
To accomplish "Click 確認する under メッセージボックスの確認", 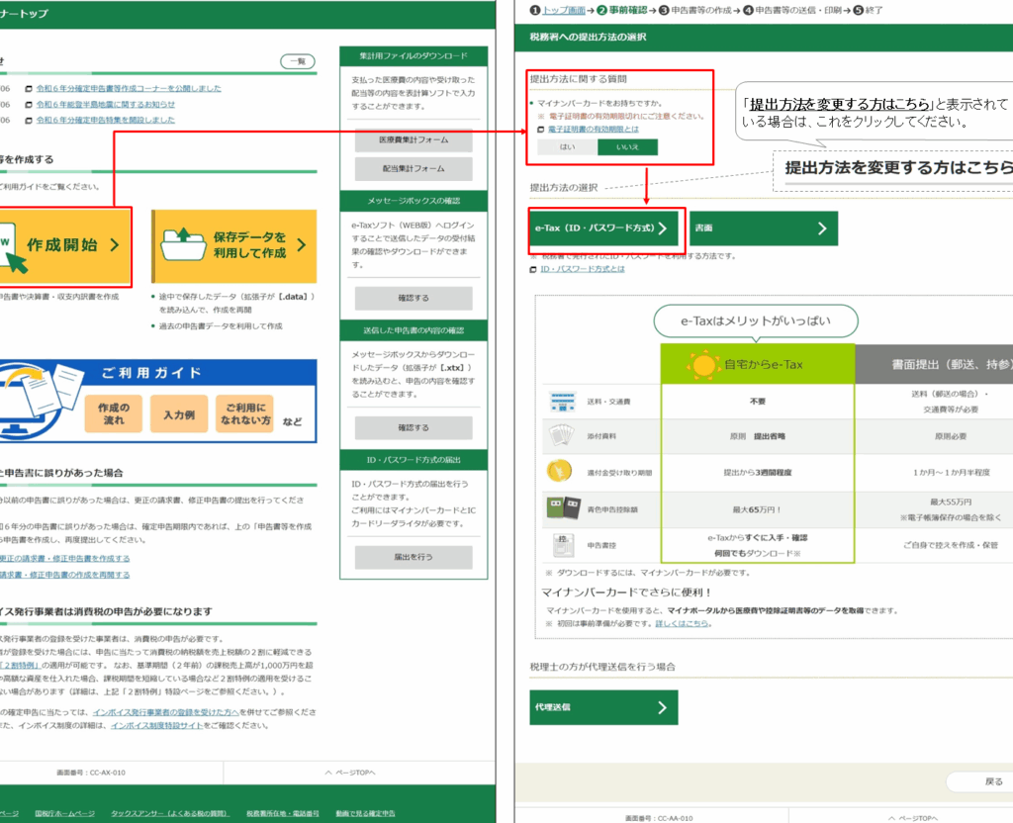I will (413, 298).
